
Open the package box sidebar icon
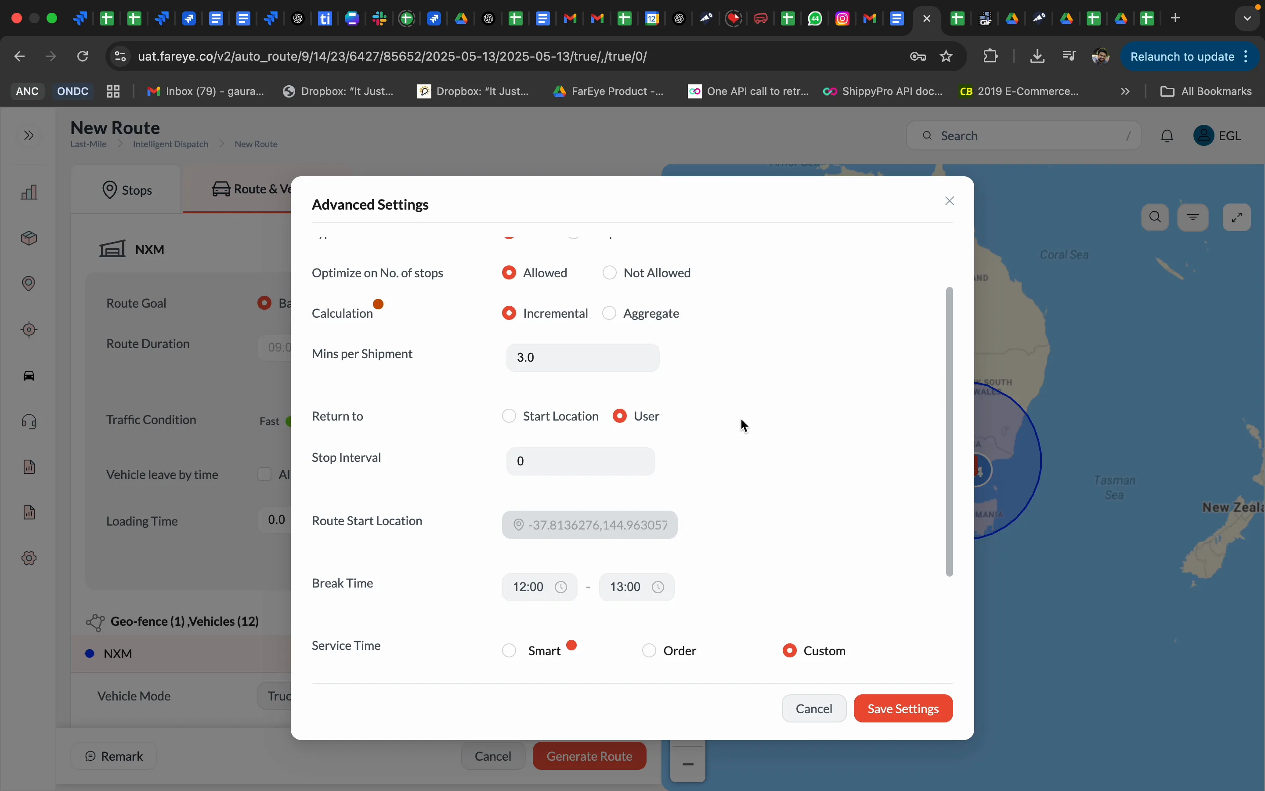(29, 238)
